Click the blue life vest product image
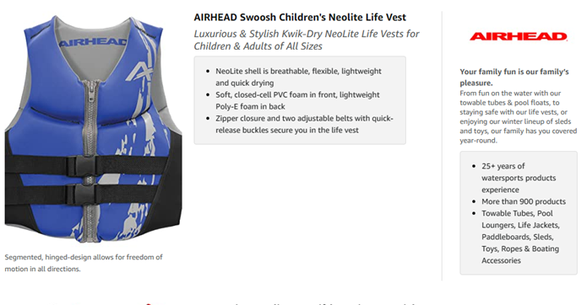Viewport: 587px width, 305px height. tap(93, 130)
